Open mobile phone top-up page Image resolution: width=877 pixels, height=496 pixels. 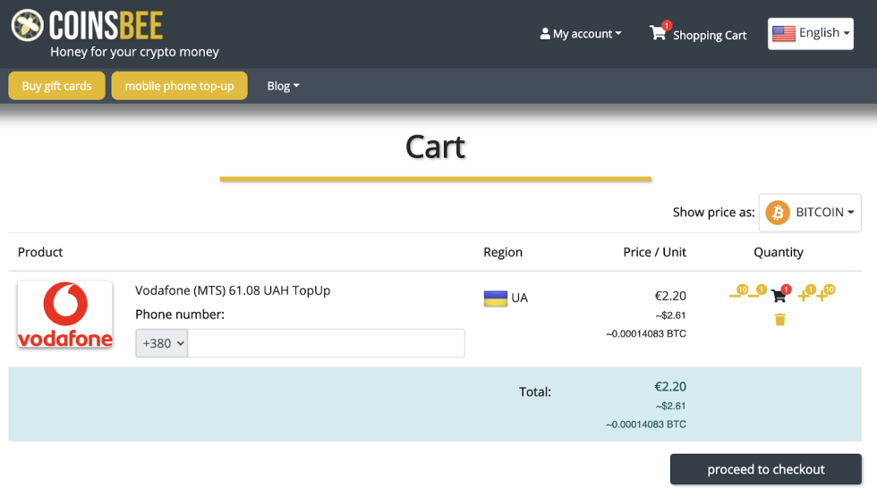(x=179, y=86)
